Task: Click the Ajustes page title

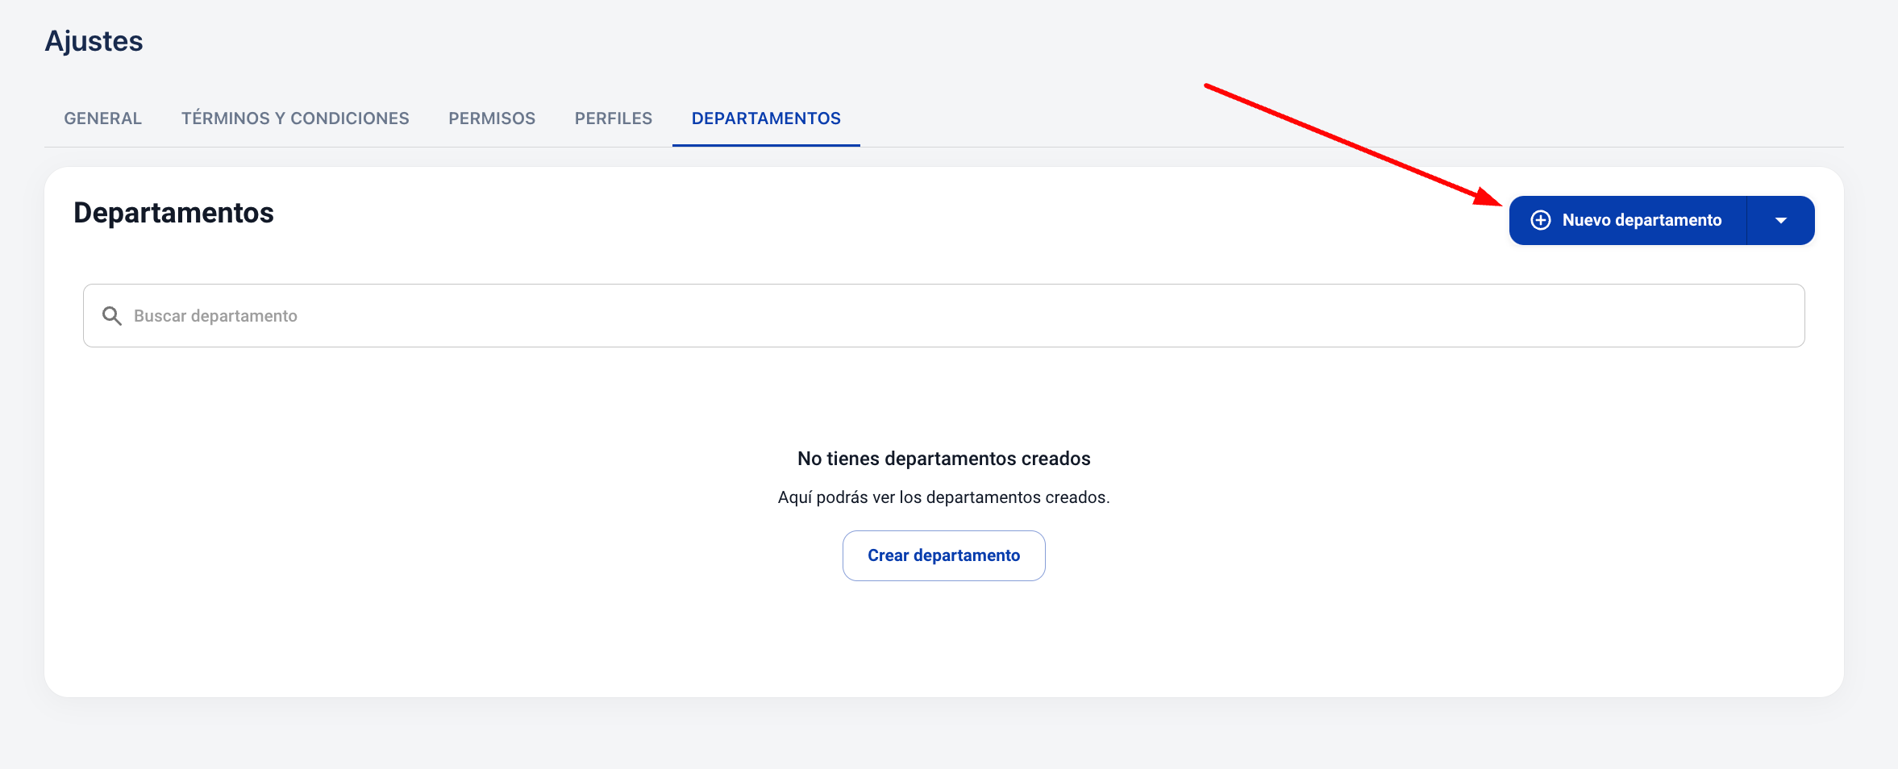Action: (94, 41)
